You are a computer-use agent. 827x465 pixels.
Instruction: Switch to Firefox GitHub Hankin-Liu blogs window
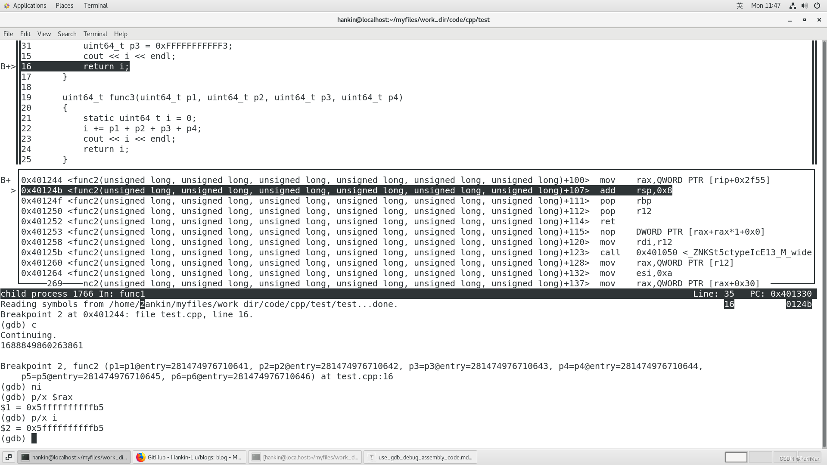[x=190, y=457]
